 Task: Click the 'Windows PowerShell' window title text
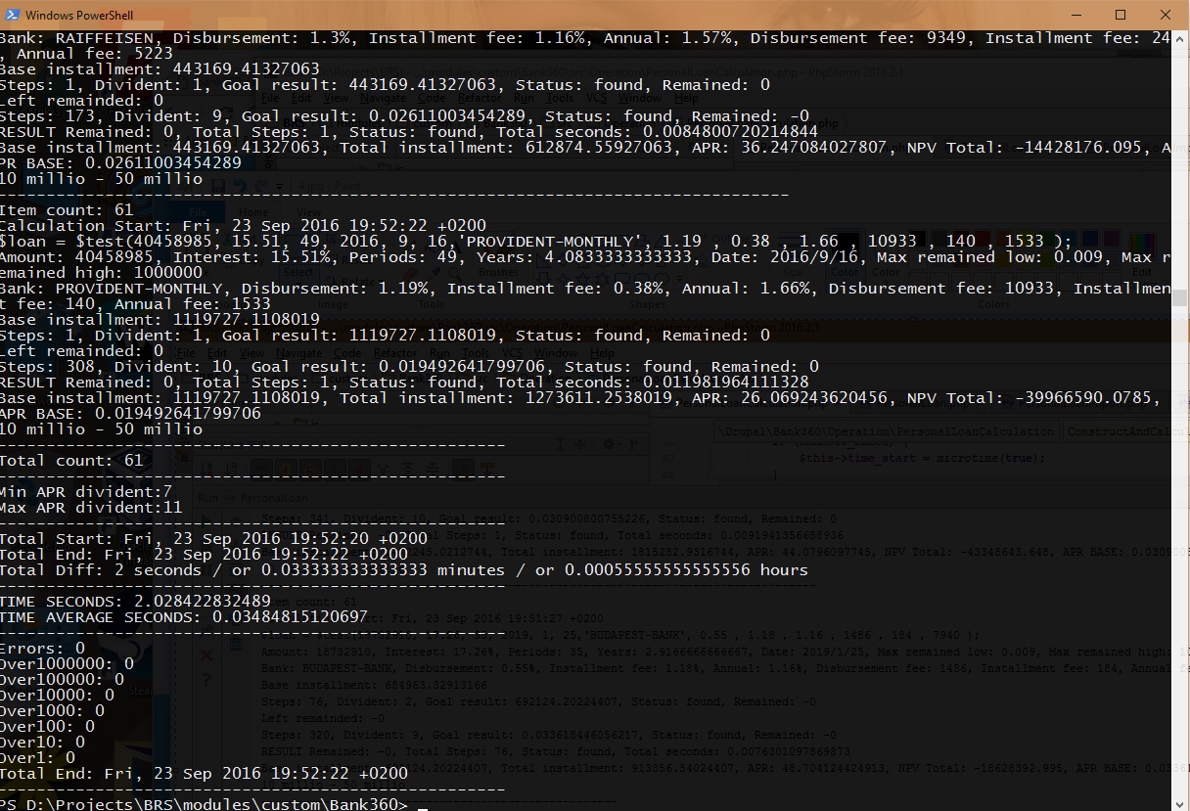(x=79, y=15)
